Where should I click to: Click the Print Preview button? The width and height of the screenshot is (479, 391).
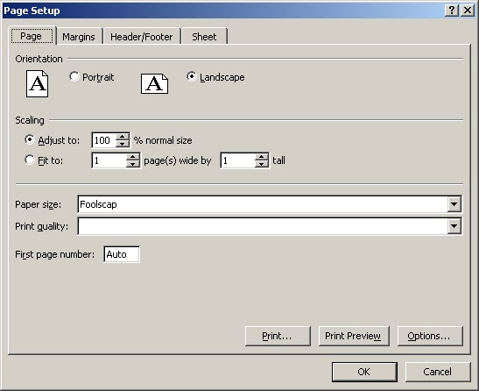[x=354, y=336]
